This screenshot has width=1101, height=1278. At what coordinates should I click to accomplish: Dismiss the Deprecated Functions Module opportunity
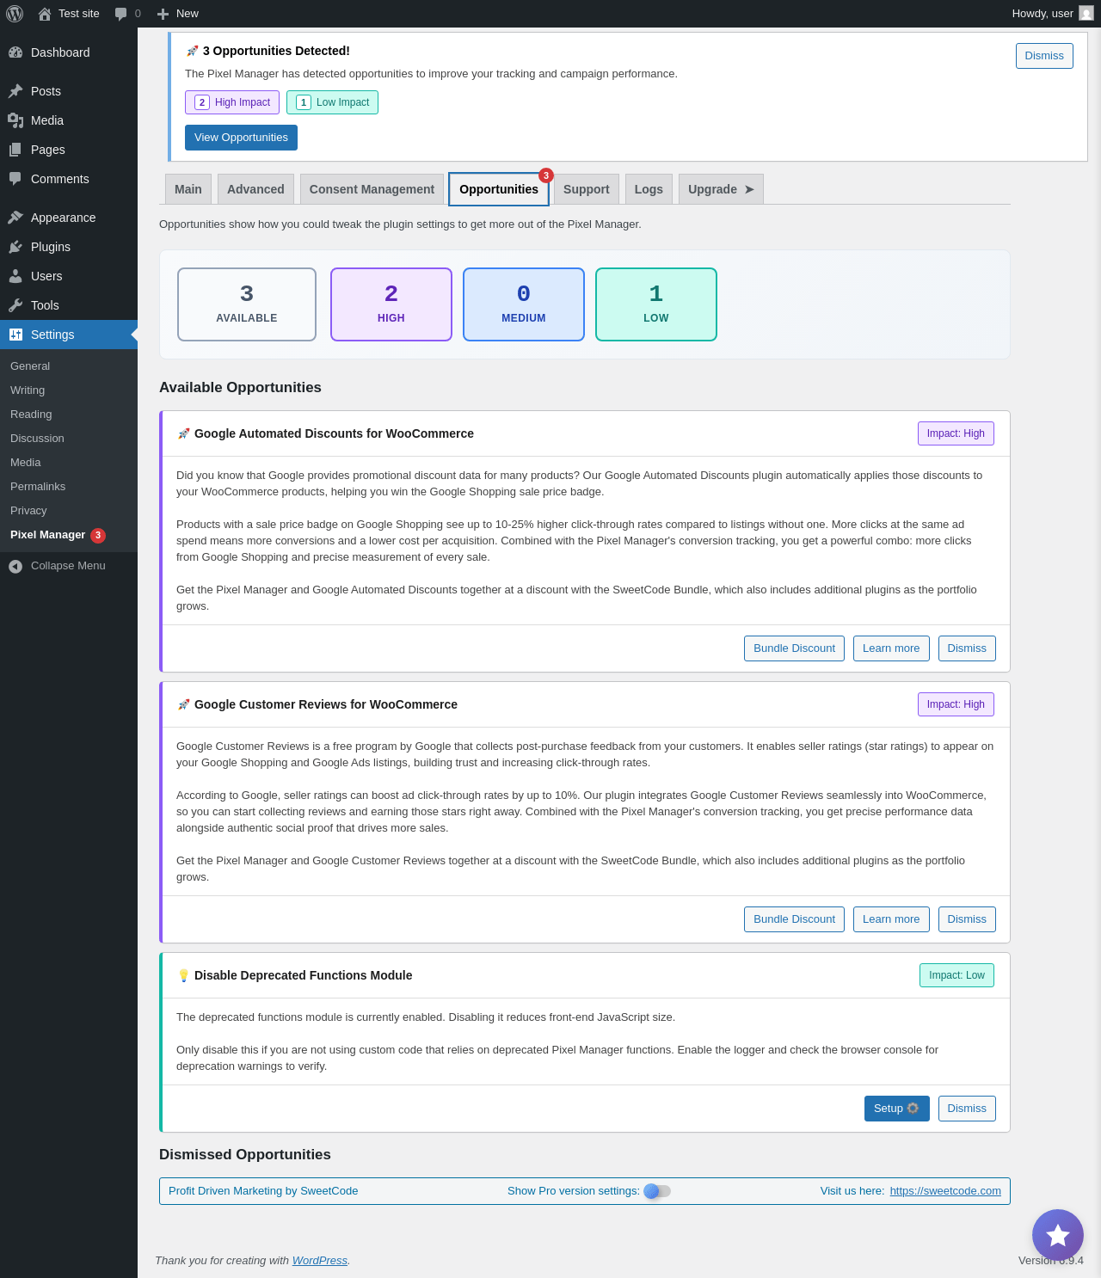click(x=967, y=1109)
